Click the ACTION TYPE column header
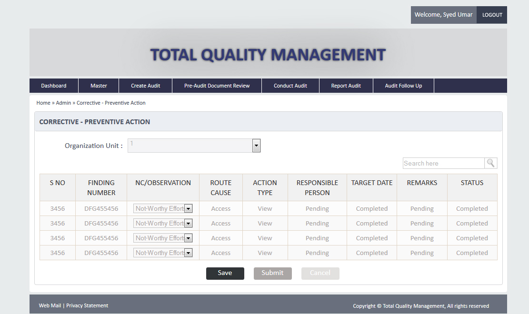 click(265, 187)
